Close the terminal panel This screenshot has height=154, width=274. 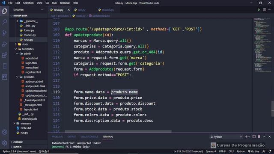[x=269, y=137]
